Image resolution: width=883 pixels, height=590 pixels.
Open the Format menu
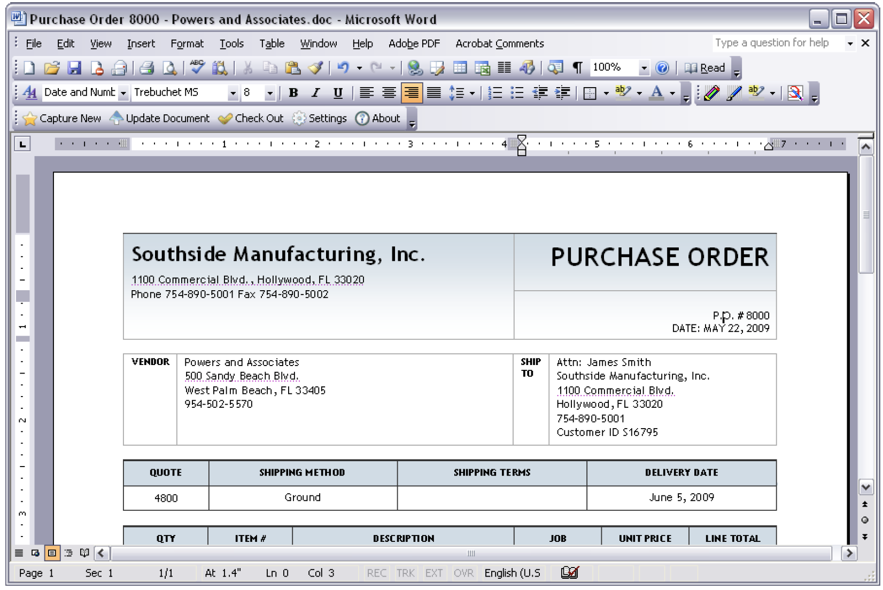coord(187,43)
